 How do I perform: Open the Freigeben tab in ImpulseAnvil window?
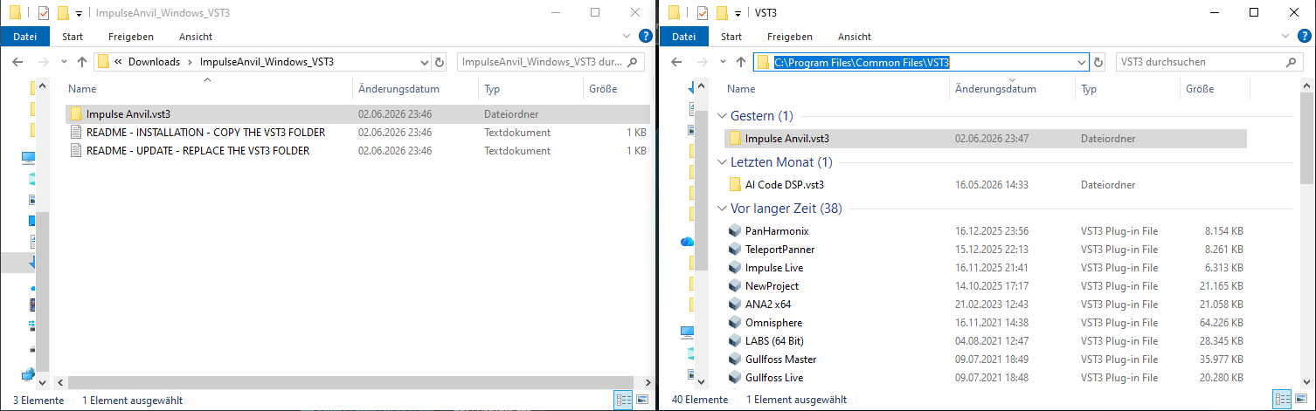click(131, 37)
